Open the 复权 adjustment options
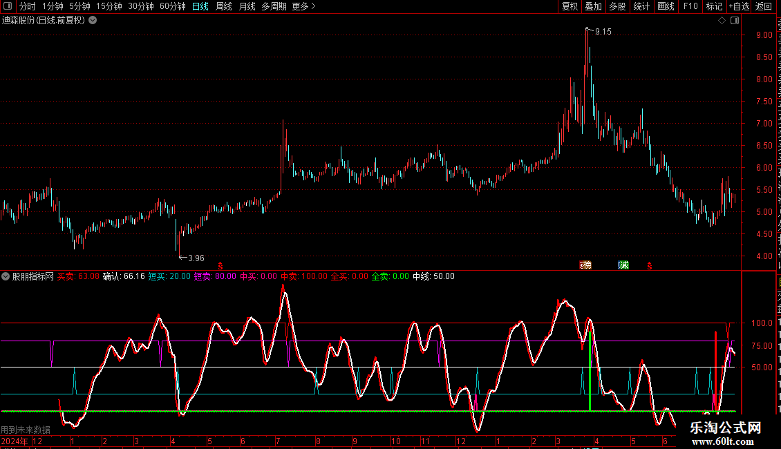 pos(570,6)
